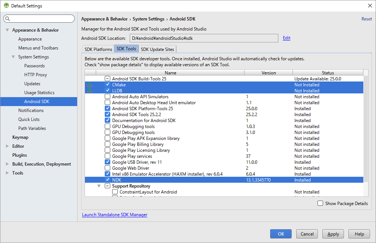Viewport: 376px width, 243px height.
Task: Click the Apply button
Action: 333,234
